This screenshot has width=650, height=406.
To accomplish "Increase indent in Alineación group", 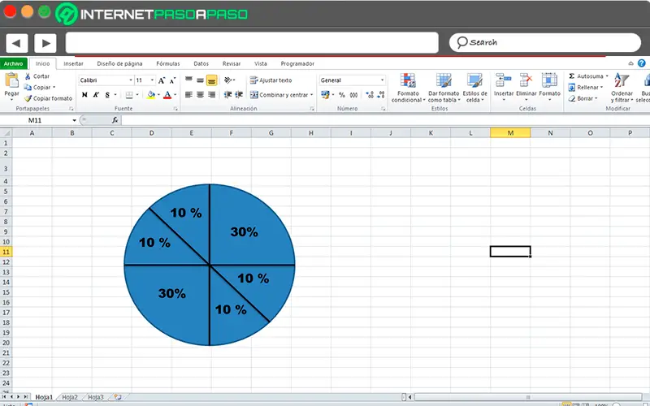I will (x=239, y=95).
